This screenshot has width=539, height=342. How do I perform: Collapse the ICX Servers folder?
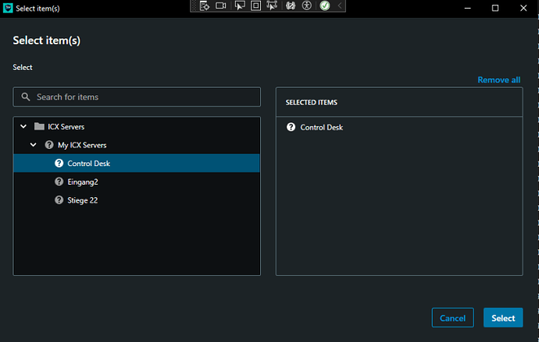23,126
